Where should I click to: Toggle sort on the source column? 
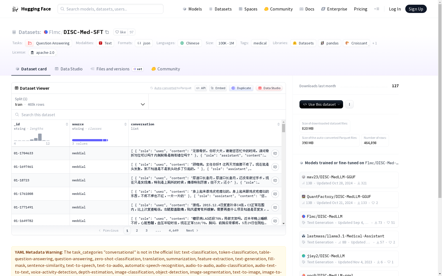point(125,124)
